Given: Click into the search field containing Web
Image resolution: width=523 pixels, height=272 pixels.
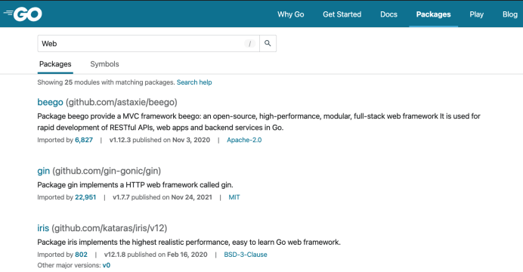Looking at the screenshot, I should click(x=140, y=43).
